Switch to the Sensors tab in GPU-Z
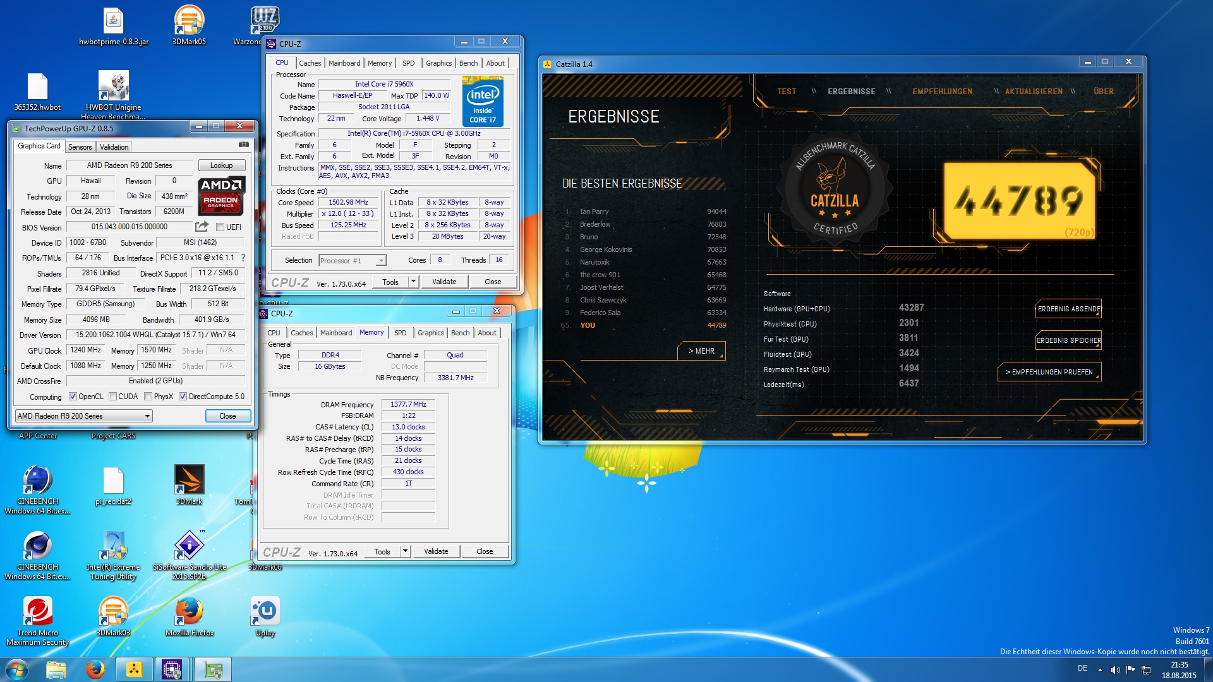This screenshot has height=682, width=1213. click(80, 147)
